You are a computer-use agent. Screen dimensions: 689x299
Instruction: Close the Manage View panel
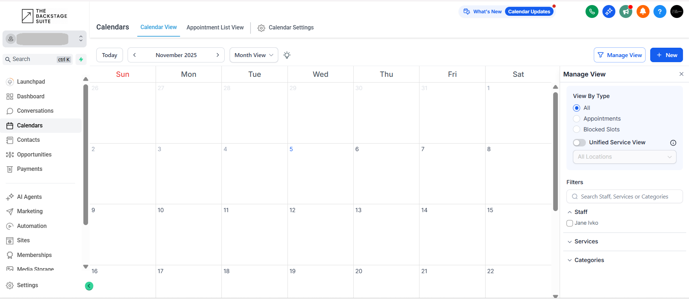pyautogui.click(x=681, y=74)
